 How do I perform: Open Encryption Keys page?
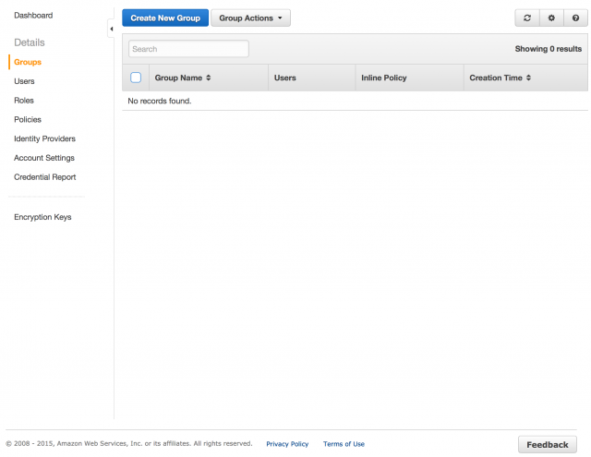(x=42, y=217)
